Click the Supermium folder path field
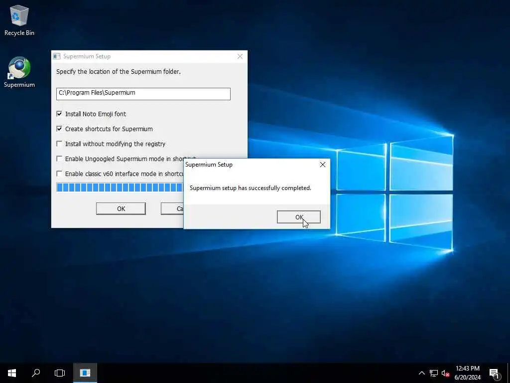 pyautogui.click(x=143, y=94)
